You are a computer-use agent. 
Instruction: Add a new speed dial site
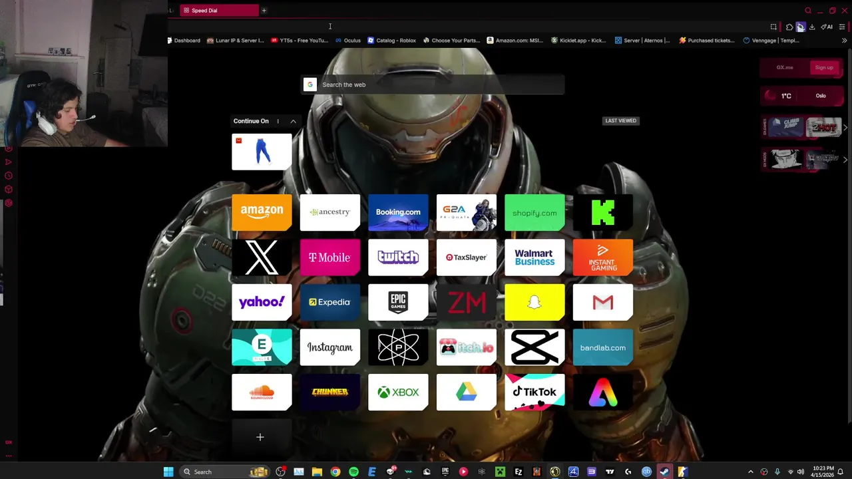(x=260, y=437)
